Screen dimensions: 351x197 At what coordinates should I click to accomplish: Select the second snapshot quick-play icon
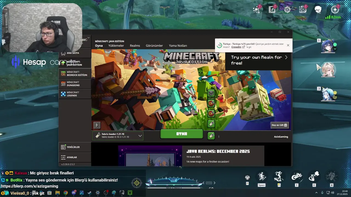(211, 114)
